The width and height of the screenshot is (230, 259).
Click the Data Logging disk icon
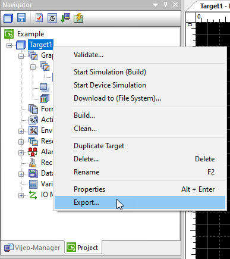(x=33, y=173)
